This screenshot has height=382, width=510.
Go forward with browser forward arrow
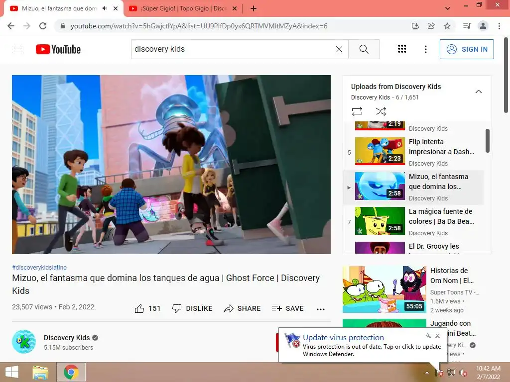tap(27, 26)
